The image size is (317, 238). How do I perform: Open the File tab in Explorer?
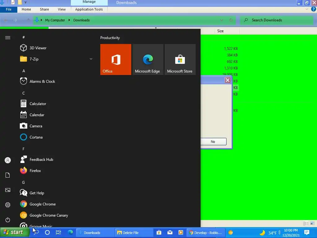click(x=9, y=9)
